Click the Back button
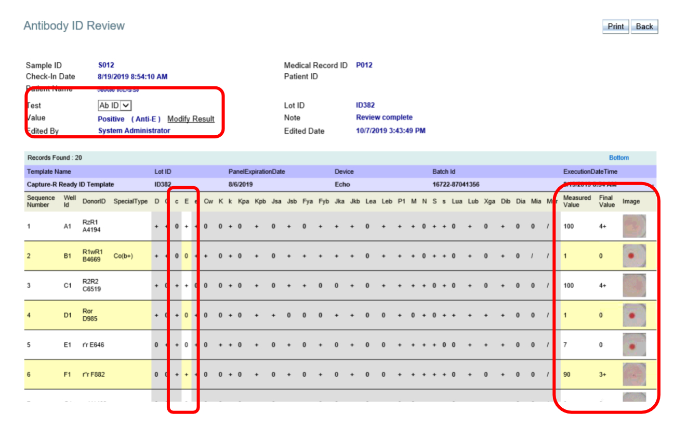 (x=644, y=27)
